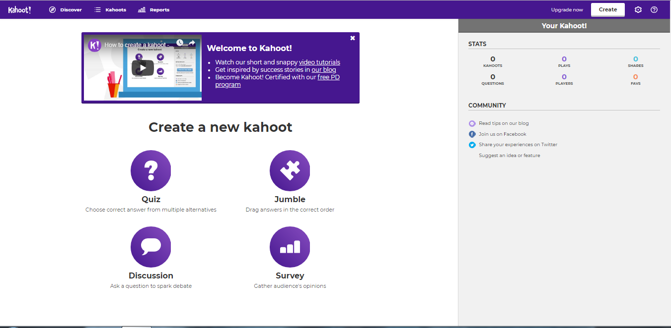
Task: Select the Jumble puzzle piece icon
Action: point(290,170)
